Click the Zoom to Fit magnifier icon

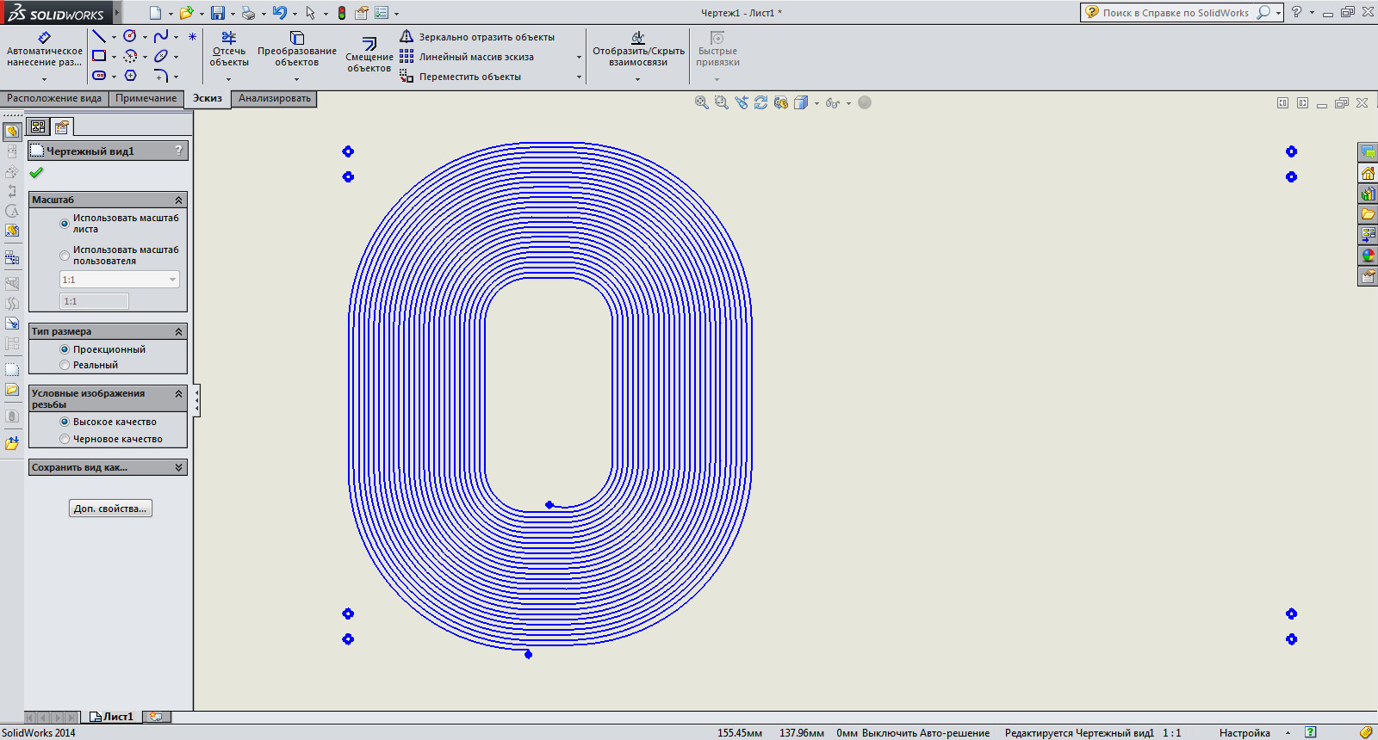coord(701,102)
